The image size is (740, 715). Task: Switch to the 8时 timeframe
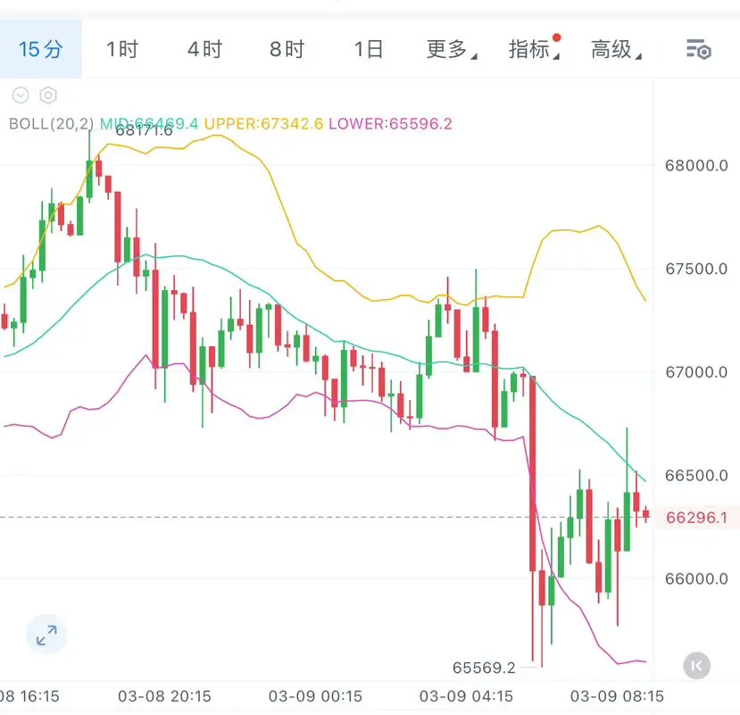pyautogui.click(x=287, y=49)
